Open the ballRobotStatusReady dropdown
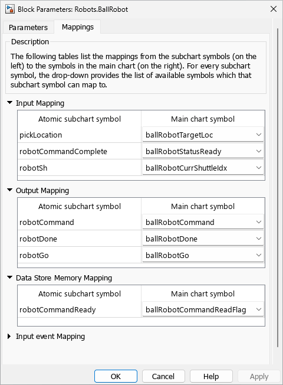Screen dimensions: 283x385 203,151
